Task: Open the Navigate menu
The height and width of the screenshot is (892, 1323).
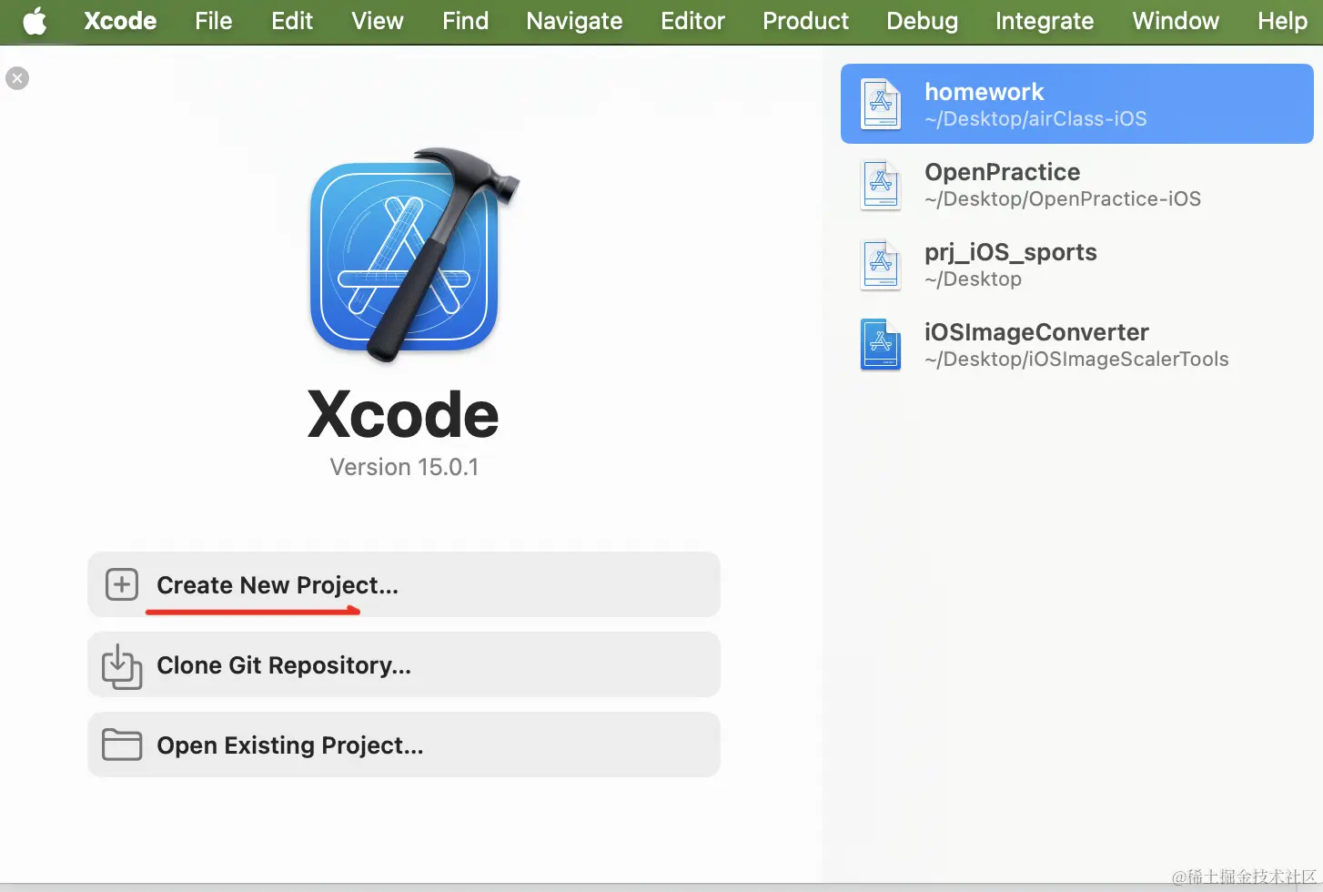Action: tap(574, 21)
